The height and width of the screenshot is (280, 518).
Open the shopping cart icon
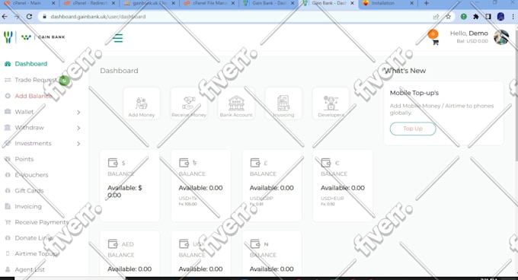[x=436, y=42]
